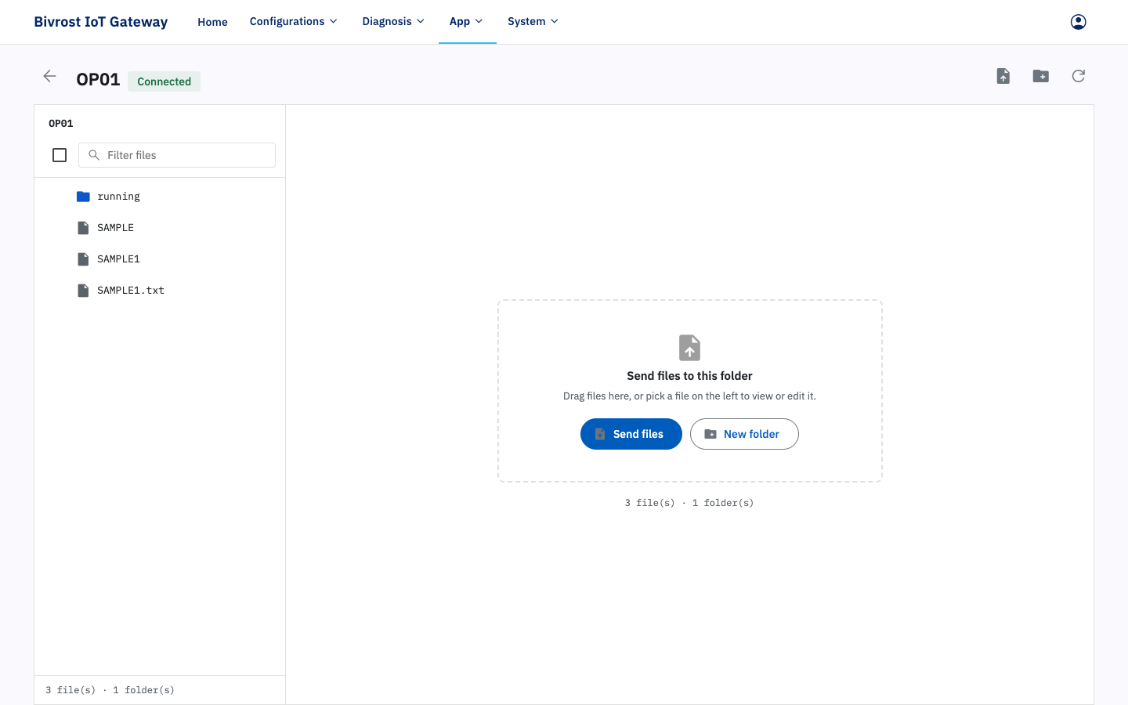The height and width of the screenshot is (705, 1128).
Task: Select the SAMPLE1.txt file
Action: coord(160,291)
